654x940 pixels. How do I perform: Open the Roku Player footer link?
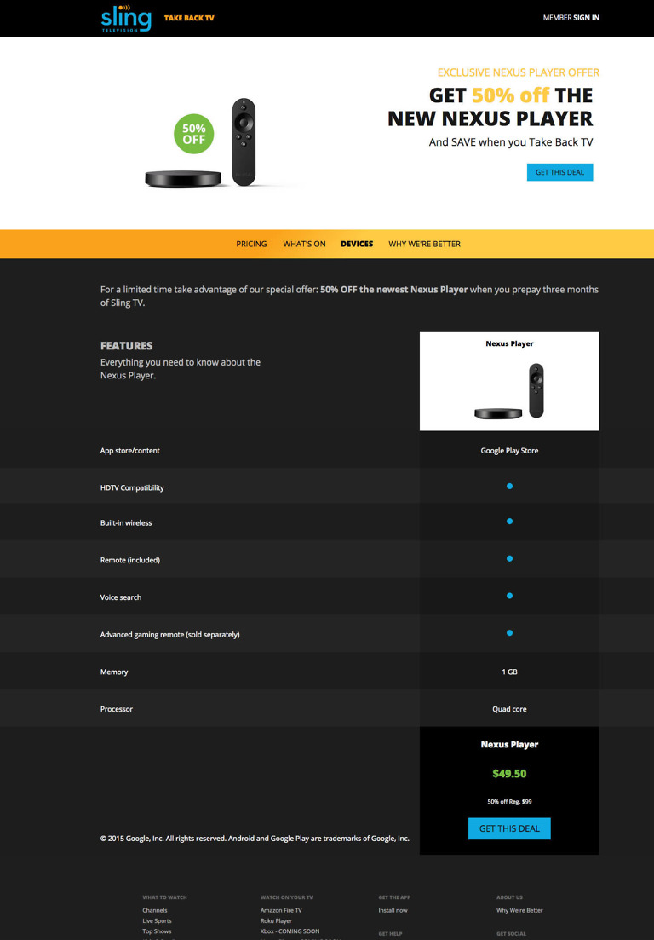point(276,920)
